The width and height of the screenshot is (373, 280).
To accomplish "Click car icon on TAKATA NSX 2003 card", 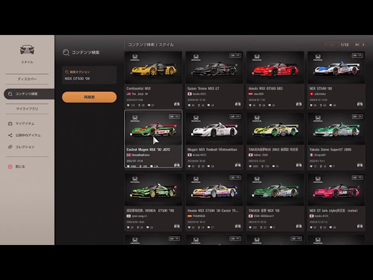I will 299,164.
